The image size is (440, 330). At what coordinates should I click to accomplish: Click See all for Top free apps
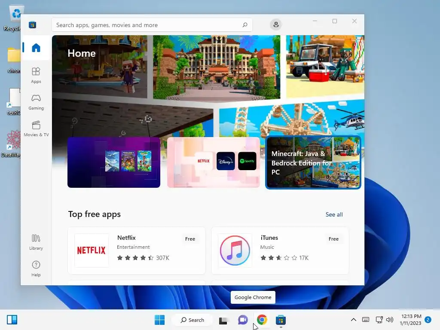334,214
